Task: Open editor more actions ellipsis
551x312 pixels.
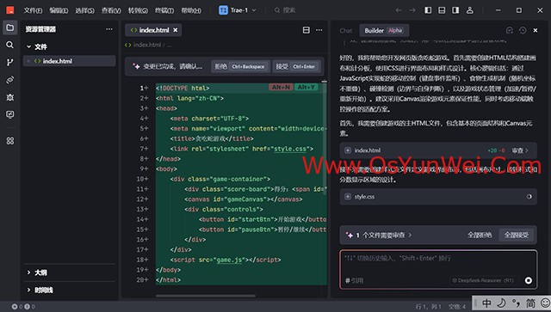Action: [x=319, y=30]
